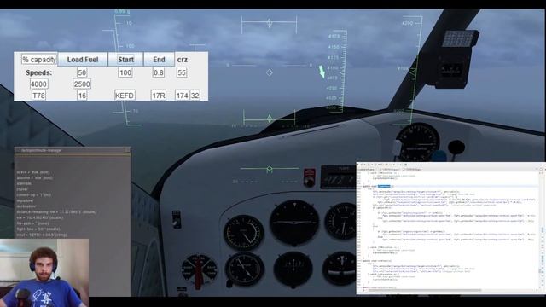Click the Start button
Image resolution: width=546 pixels, height=307 pixels.
click(125, 60)
